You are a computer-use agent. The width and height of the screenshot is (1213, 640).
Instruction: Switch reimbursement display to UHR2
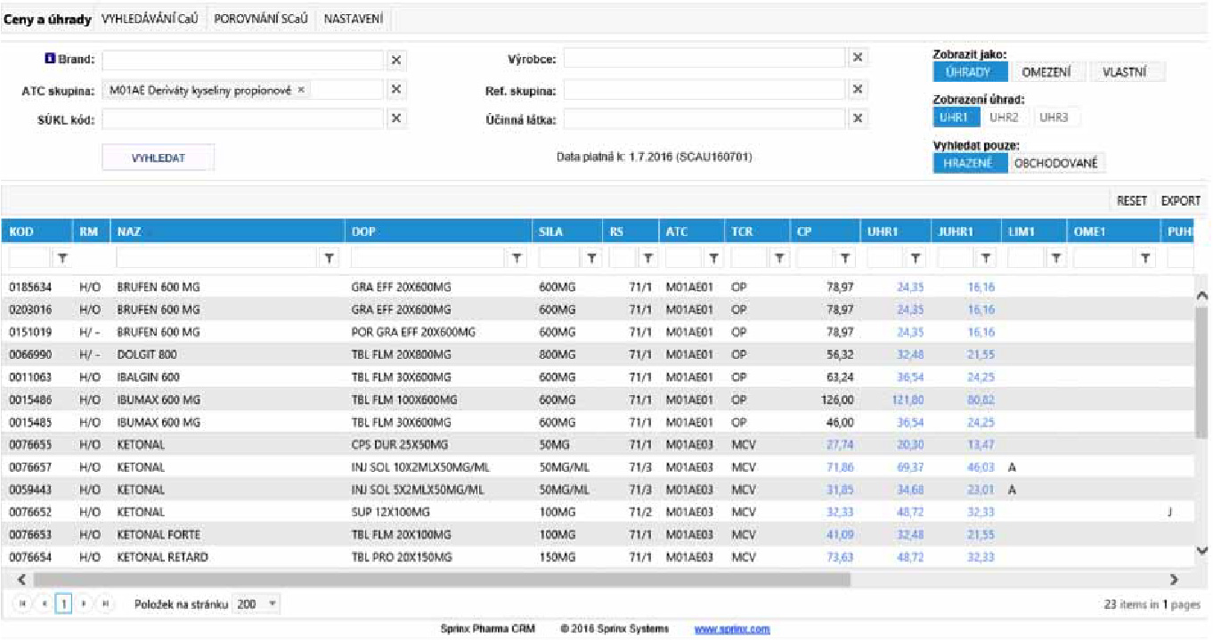(x=1004, y=117)
